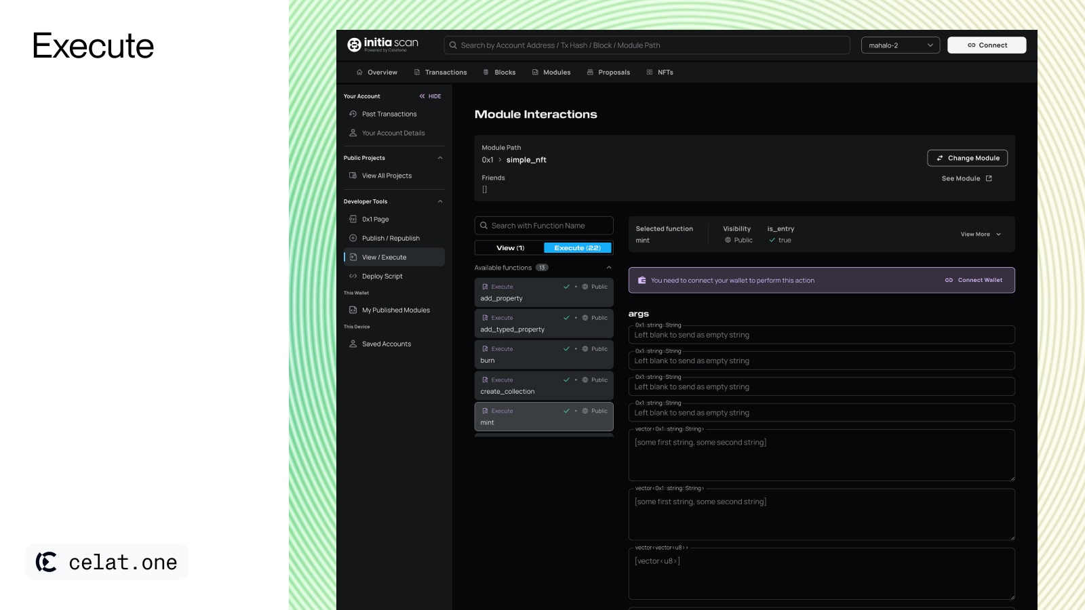Open Past Transactions from the sidebar
Viewport: 1085px width, 610px height.
(389, 114)
